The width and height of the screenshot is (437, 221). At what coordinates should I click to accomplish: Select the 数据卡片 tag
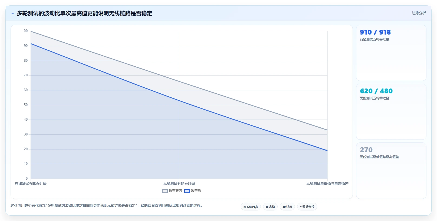307,207
